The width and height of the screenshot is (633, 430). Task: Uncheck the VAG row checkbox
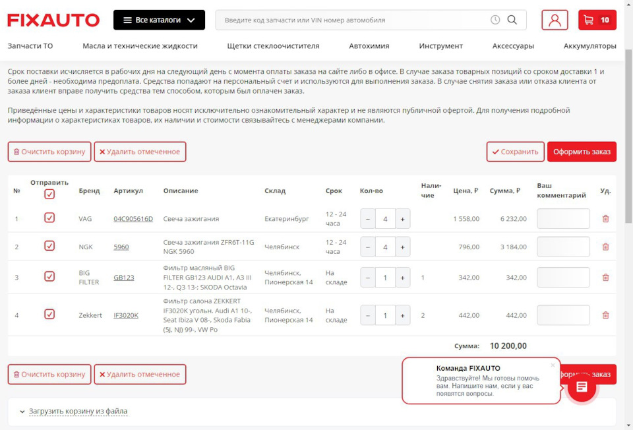(x=49, y=218)
